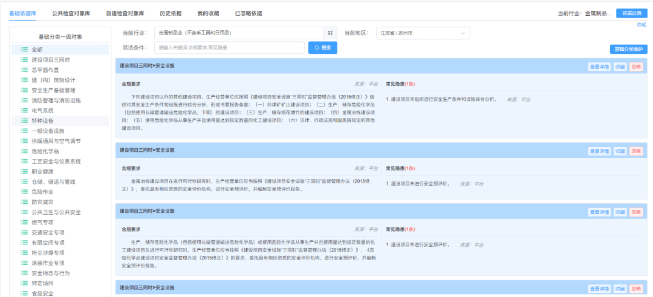The height and width of the screenshot is (297, 653).
Task: Click 依据反馈 button
Action: point(632,13)
